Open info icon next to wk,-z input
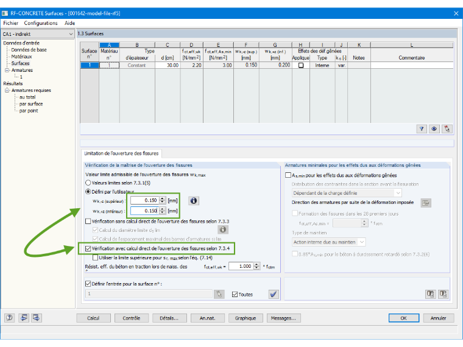463x347 pixels. [194, 201]
